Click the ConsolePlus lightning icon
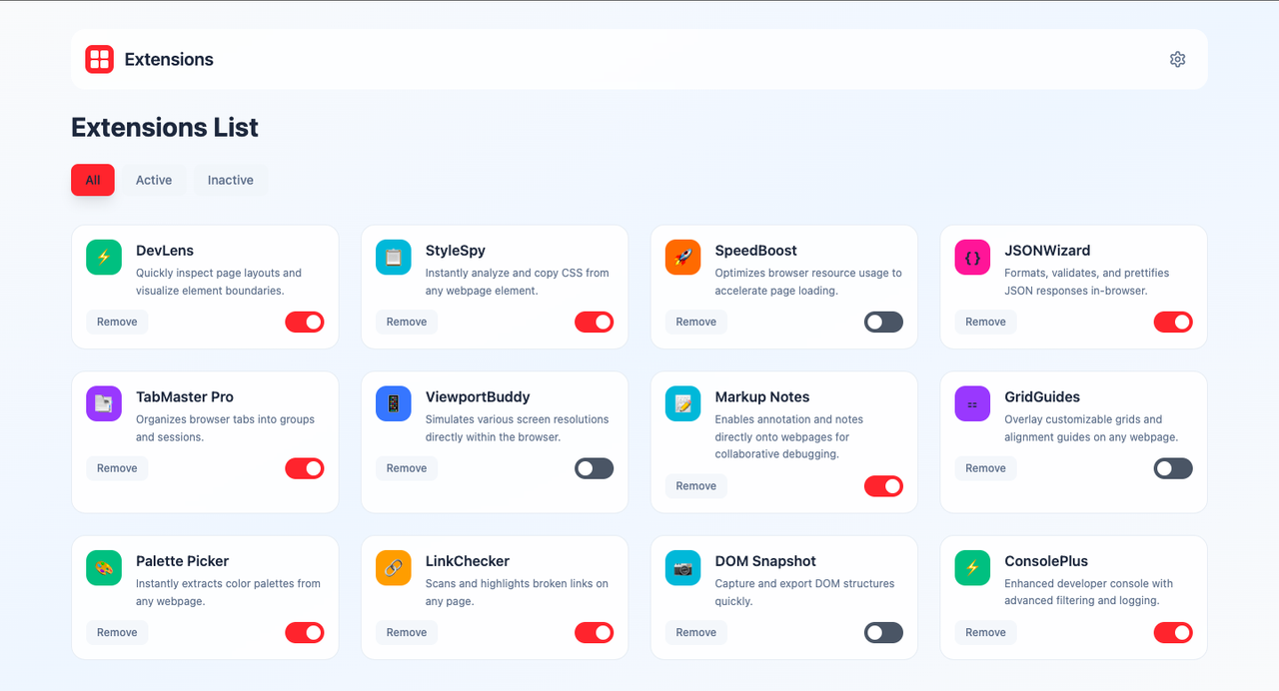The height and width of the screenshot is (691, 1279). point(972,568)
